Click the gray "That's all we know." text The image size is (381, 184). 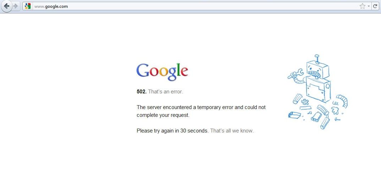(x=232, y=131)
